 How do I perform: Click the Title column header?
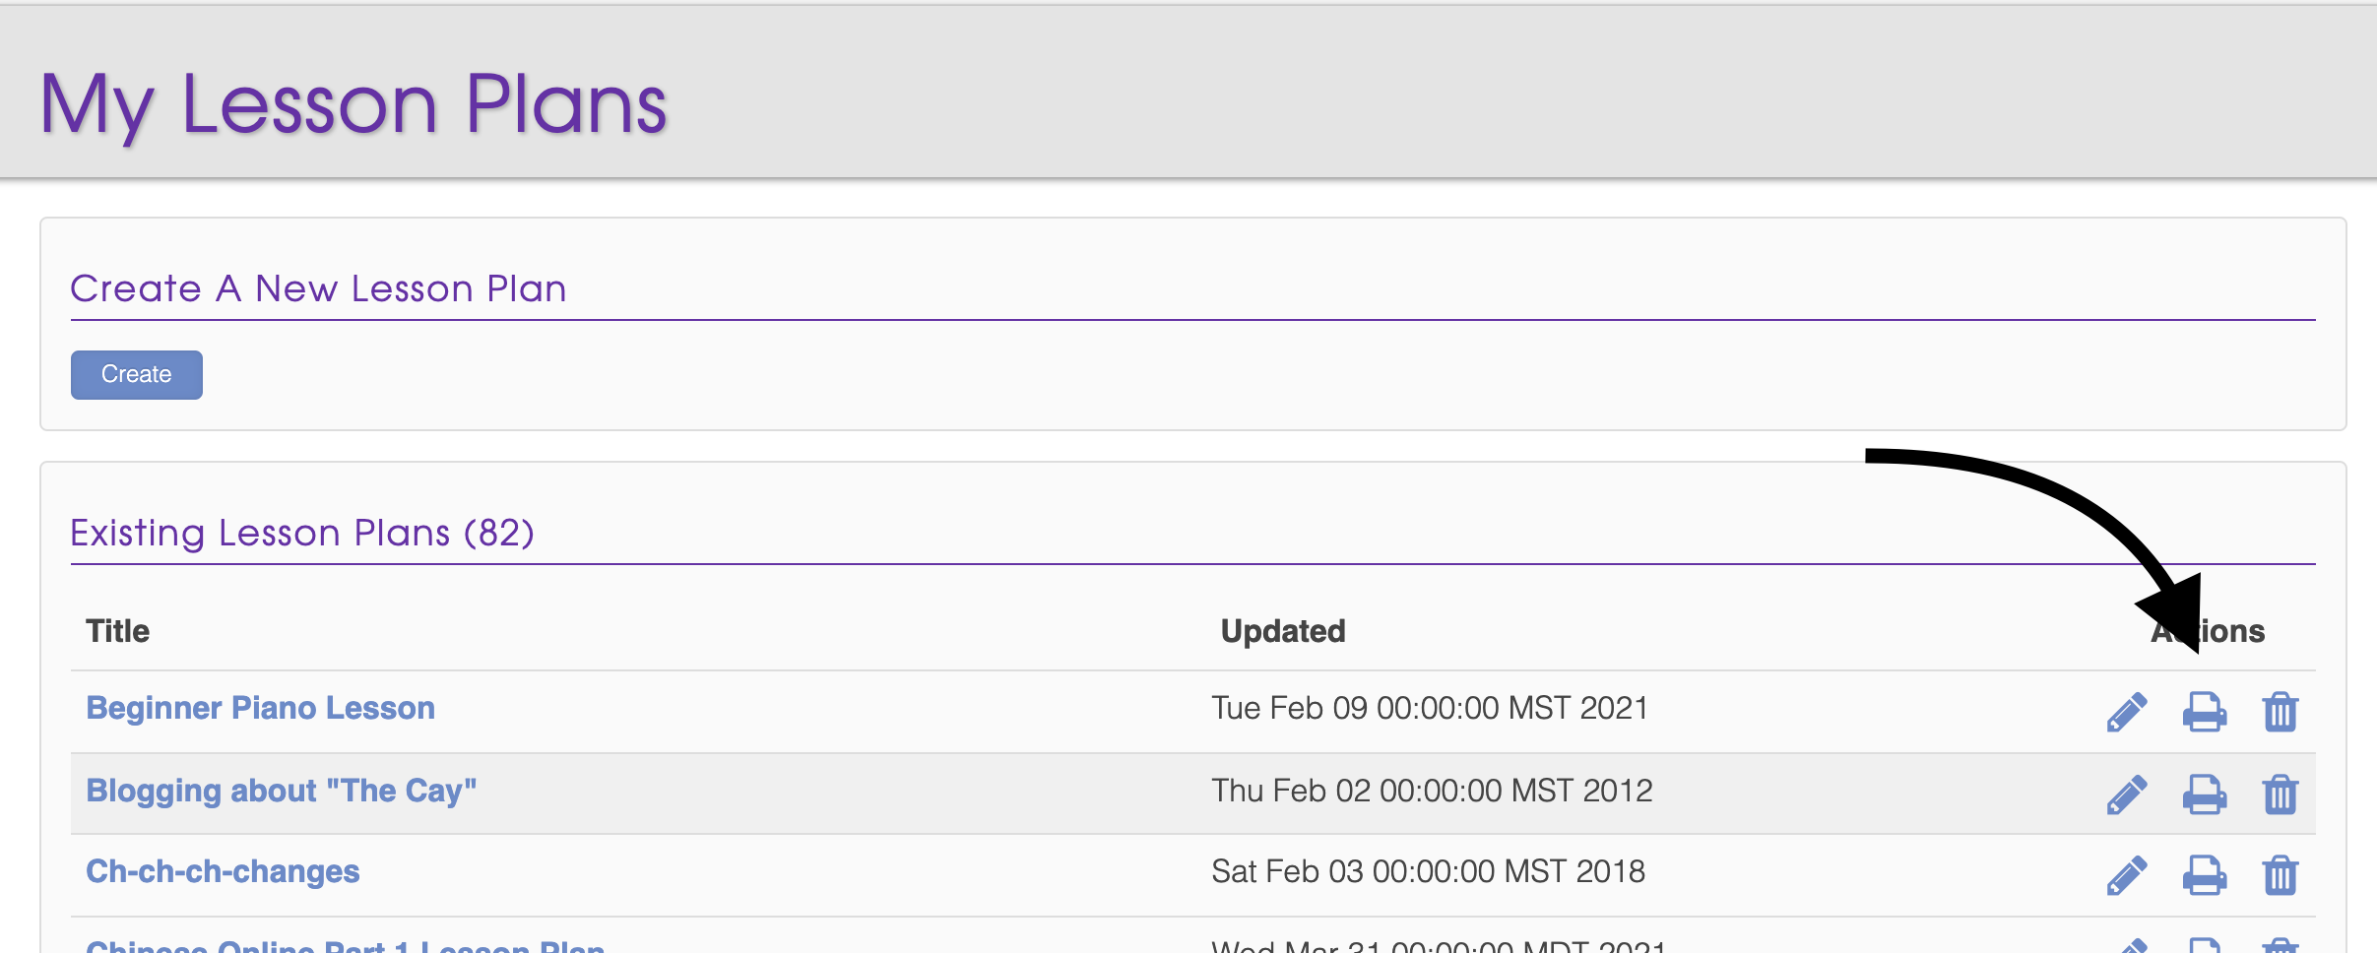click(117, 631)
